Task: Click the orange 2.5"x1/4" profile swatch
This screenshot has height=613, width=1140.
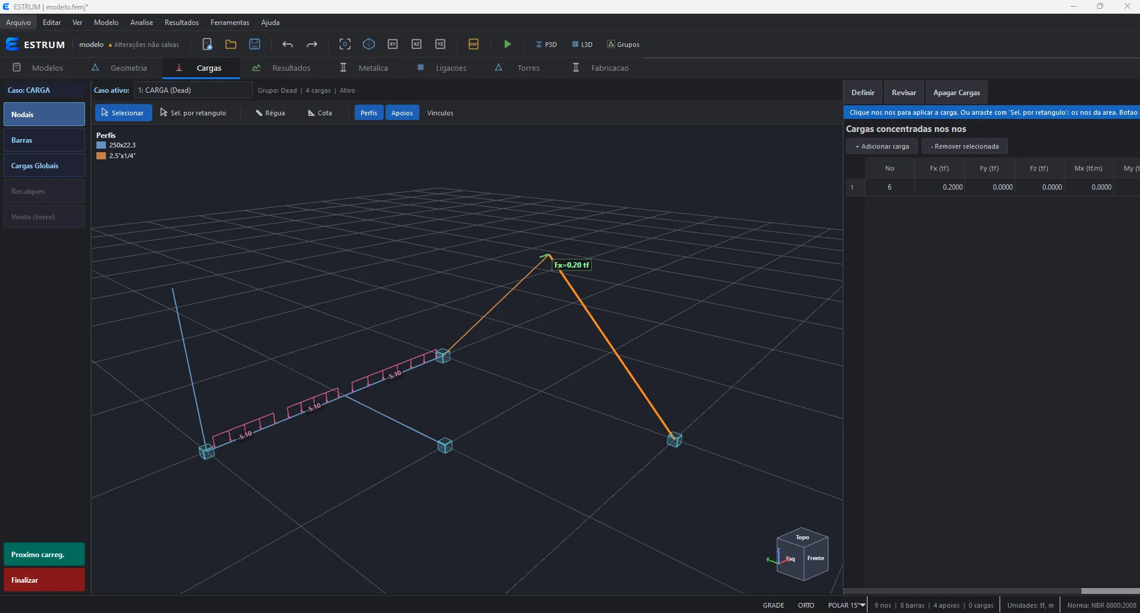Action: pos(101,156)
